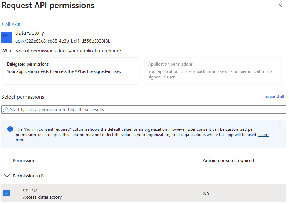Show info for the api permission
The height and width of the screenshot is (204, 289).
click(35, 190)
